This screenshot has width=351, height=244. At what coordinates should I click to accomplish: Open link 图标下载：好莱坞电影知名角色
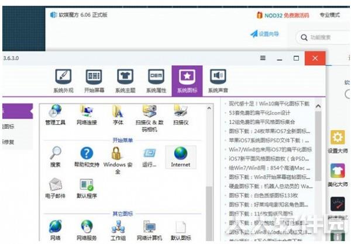point(269,204)
